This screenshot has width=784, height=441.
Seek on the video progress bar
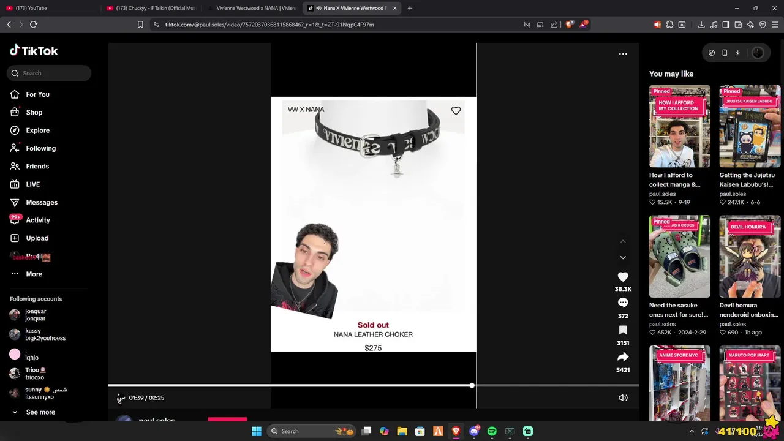click(x=373, y=386)
